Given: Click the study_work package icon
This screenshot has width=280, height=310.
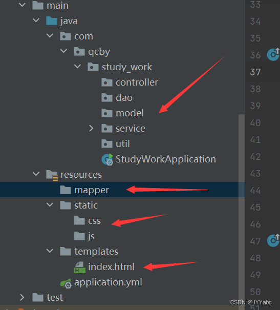Looking at the screenshot, I should click(x=93, y=67).
